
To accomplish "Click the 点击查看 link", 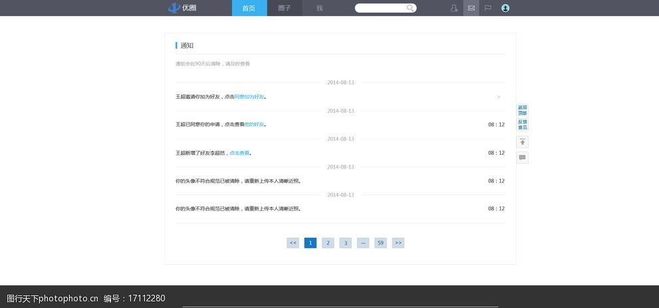I will (x=239, y=153).
